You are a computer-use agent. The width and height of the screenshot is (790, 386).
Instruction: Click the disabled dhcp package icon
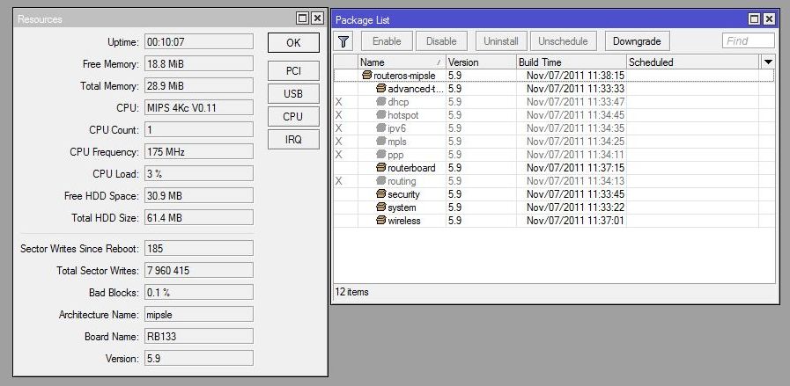point(381,102)
